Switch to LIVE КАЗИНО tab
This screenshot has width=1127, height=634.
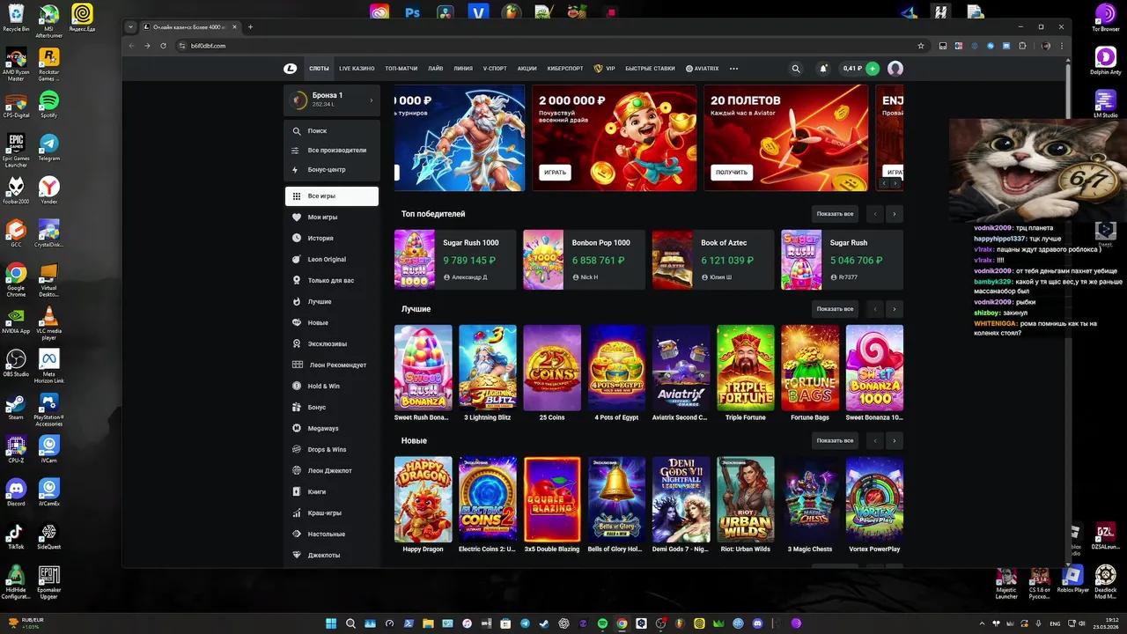pos(357,69)
